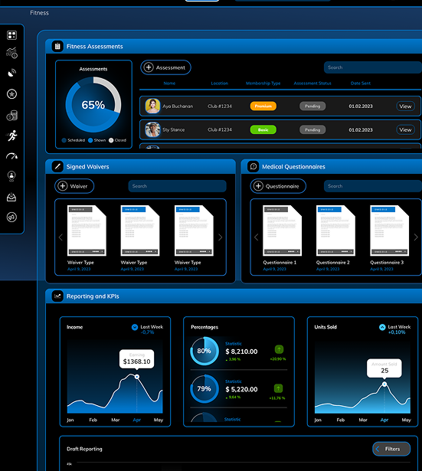Open the Questionnaire 2 document thumbnail

coord(335,231)
